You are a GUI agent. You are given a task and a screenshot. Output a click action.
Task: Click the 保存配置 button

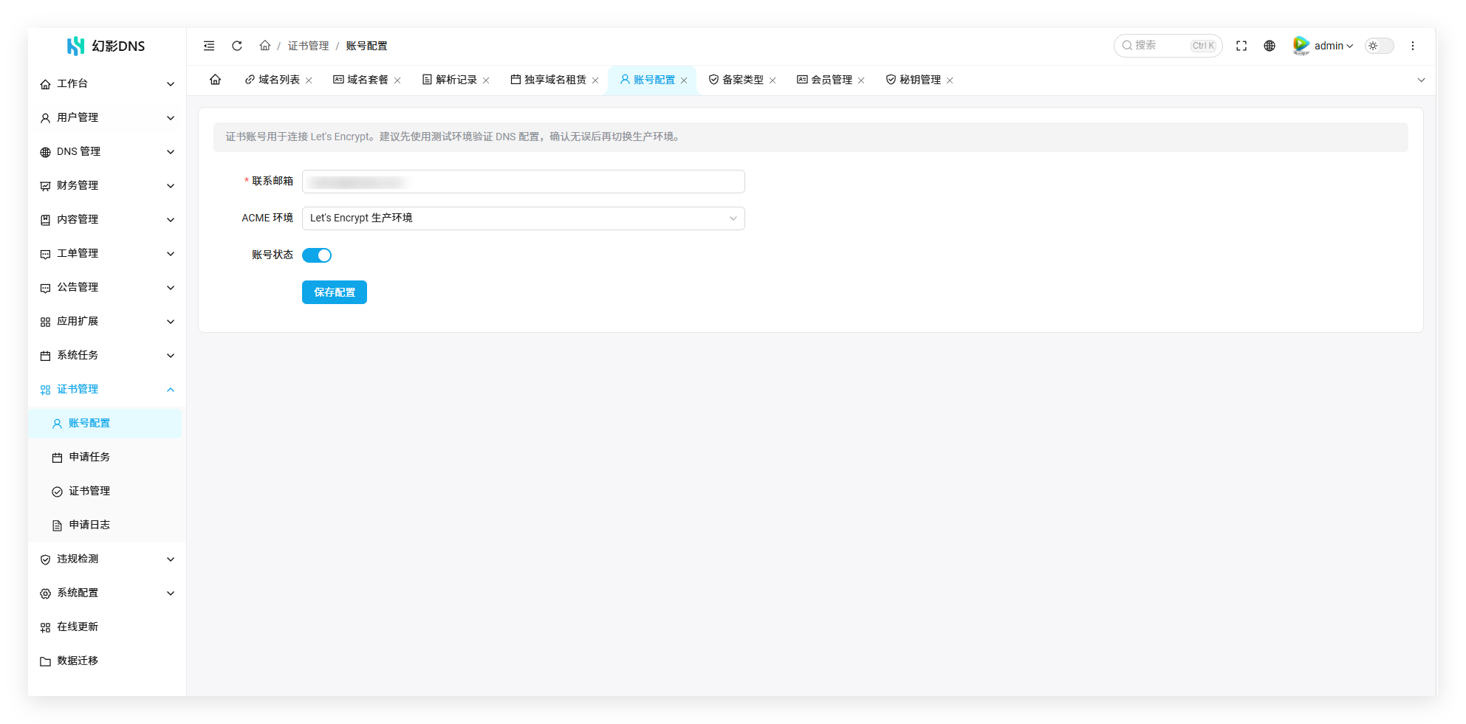pyautogui.click(x=335, y=292)
